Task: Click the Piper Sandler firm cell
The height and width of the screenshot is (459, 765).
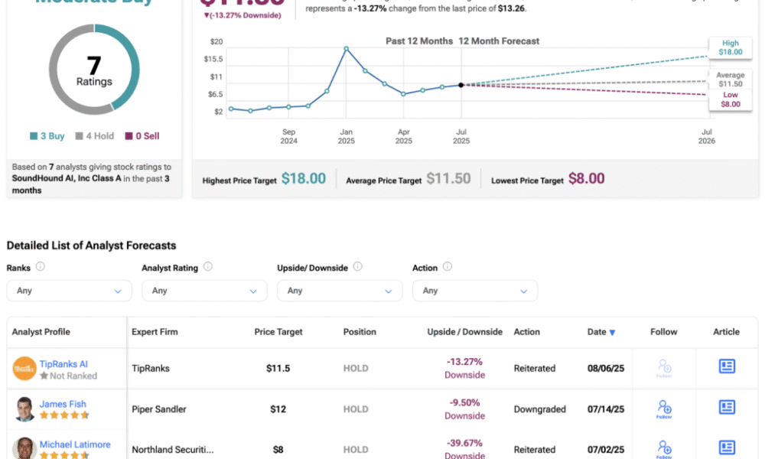Action: (x=159, y=409)
